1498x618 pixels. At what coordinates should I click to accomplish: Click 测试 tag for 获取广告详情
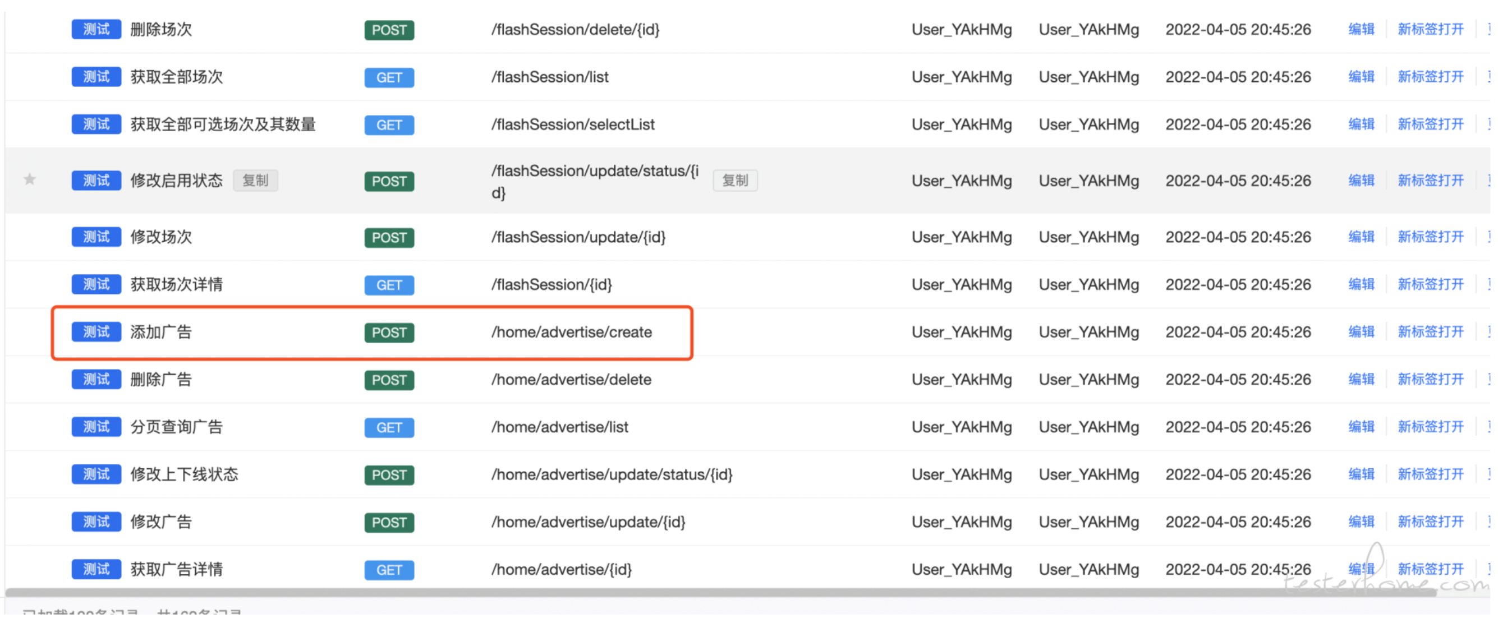(x=97, y=570)
